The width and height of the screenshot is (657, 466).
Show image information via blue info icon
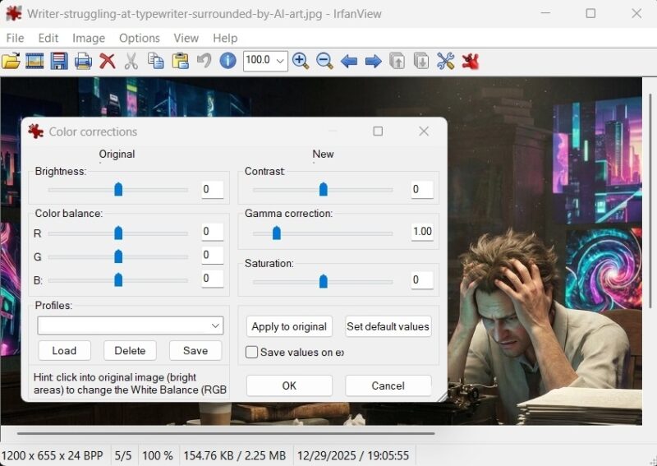tap(228, 62)
